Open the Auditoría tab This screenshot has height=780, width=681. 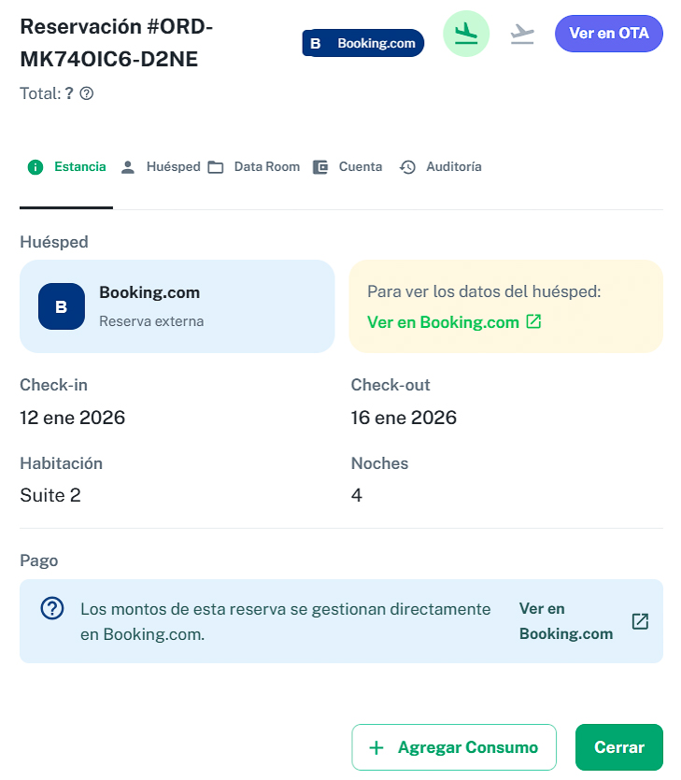click(x=441, y=167)
